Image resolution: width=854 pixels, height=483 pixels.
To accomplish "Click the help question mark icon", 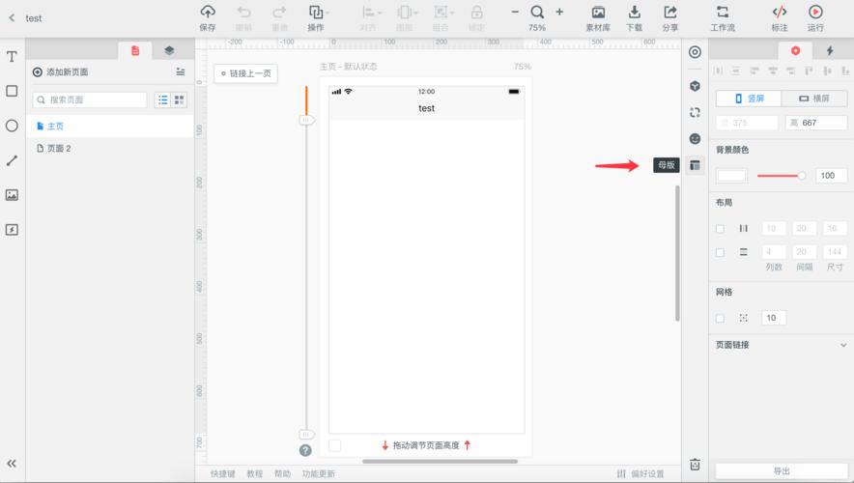I will [305, 450].
